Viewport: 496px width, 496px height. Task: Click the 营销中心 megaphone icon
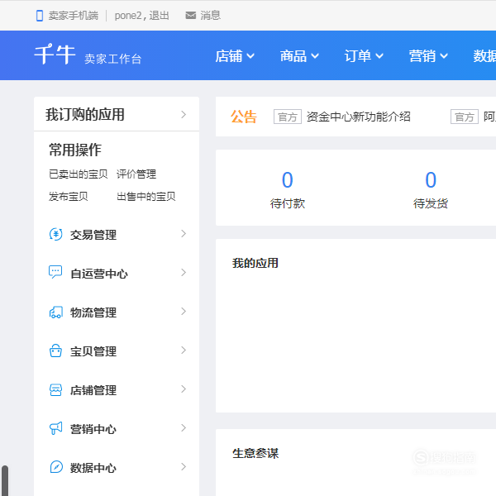coord(56,428)
